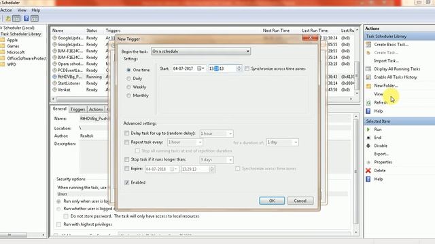Click the Refresh icon in Actions
This screenshot has width=435, height=244.
click(x=368, y=102)
